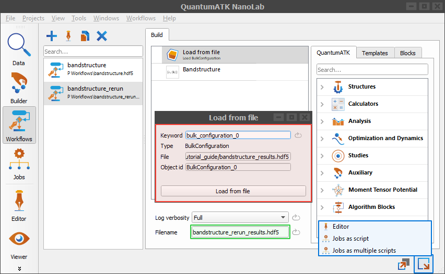The image size is (445, 274).
Task: Open the File menu
Action: point(10,18)
